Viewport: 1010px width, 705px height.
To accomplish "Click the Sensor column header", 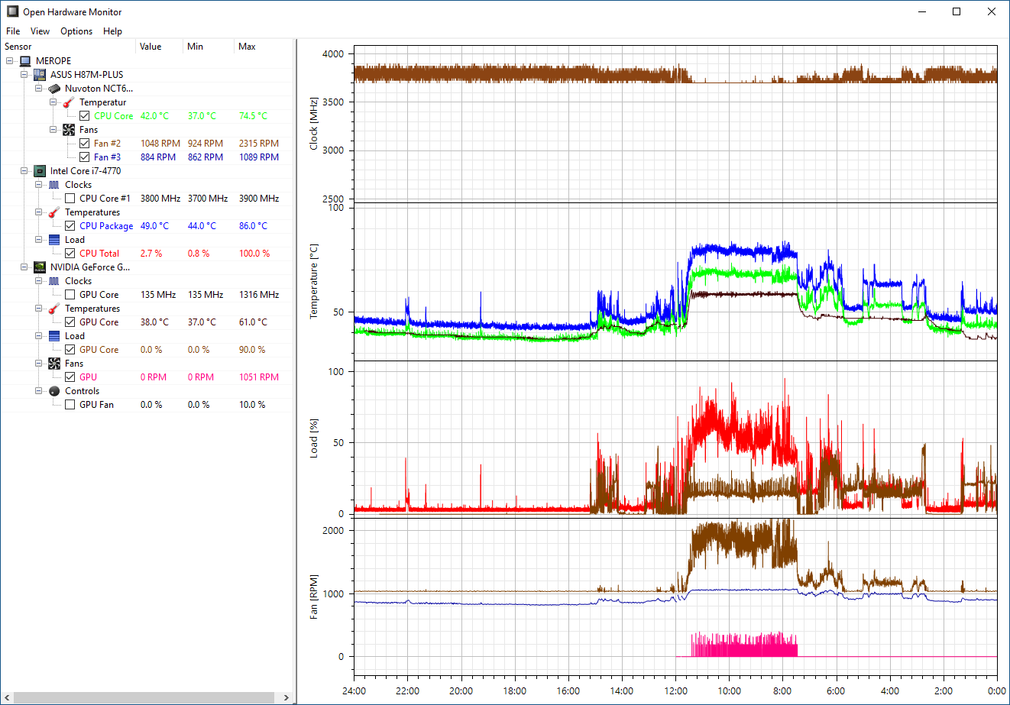I will click(69, 47).
